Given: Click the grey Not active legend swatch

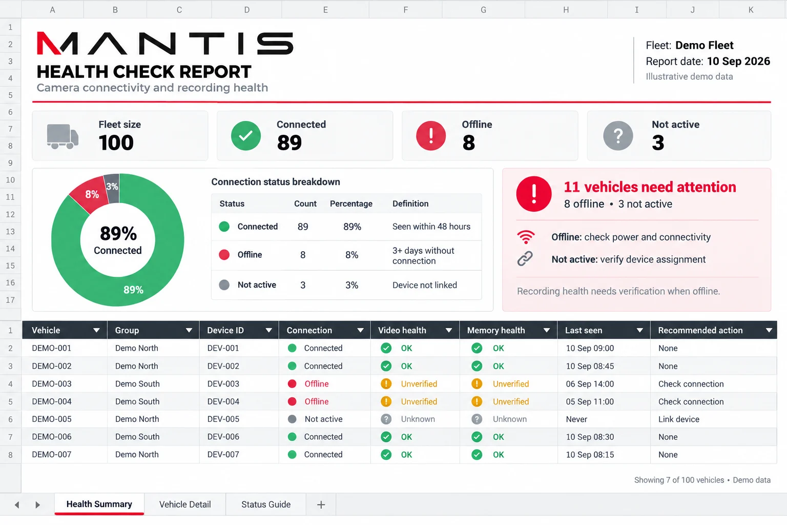Looking at the screenshot, I should pyautogui.click(x=224, y=285).
